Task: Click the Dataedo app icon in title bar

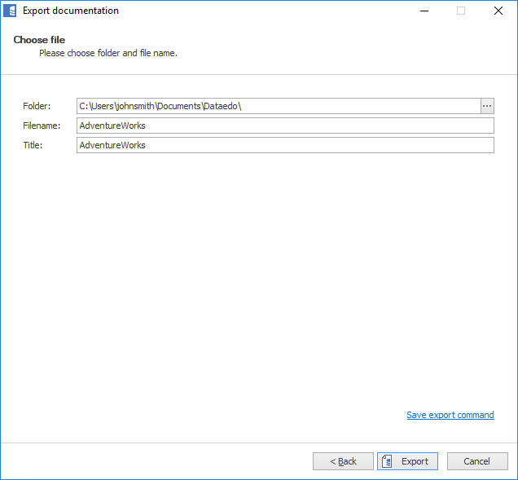Action: coord(11,11)
